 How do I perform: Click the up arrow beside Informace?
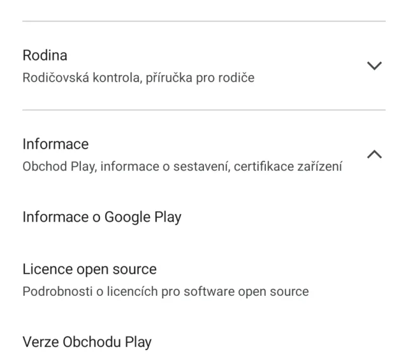click(376, 154)
